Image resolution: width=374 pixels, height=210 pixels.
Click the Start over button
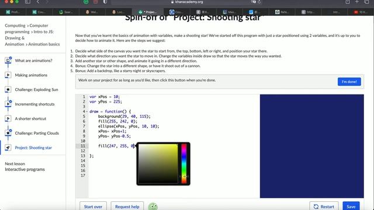pos(93,206)
